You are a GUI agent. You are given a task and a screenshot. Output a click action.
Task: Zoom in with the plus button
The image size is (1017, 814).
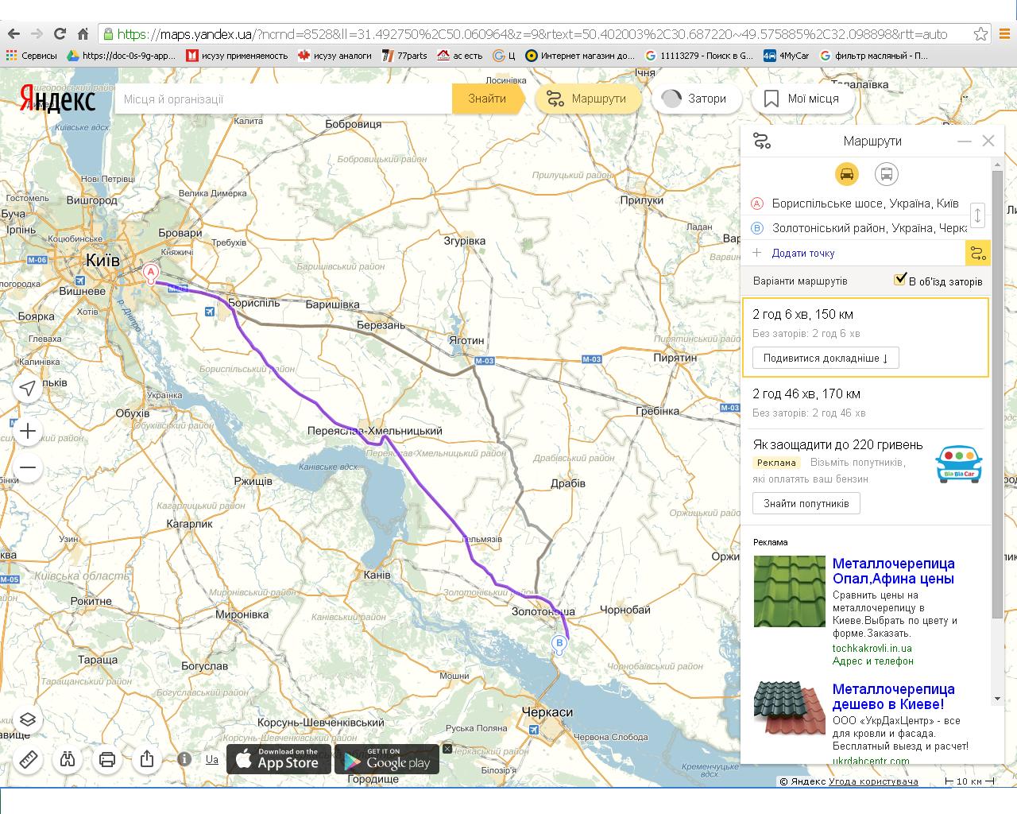click(28, 431)
